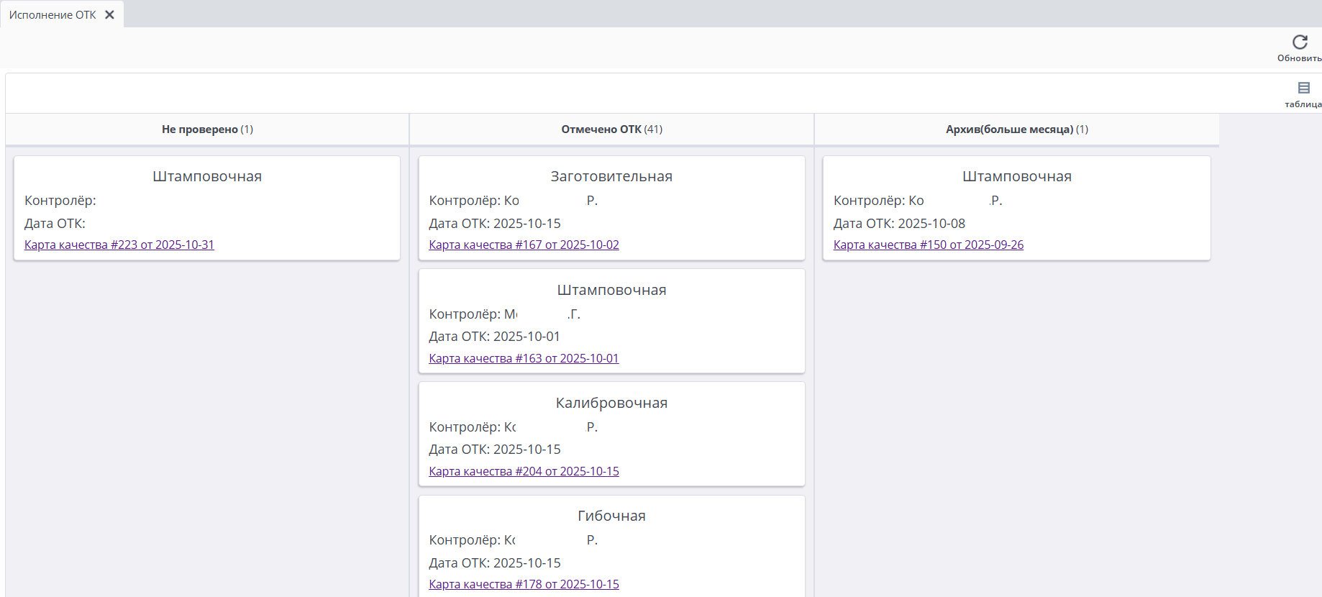Click the Не проверено column header
Viewport: 1322px width, 597px height.
coord(207,129)
